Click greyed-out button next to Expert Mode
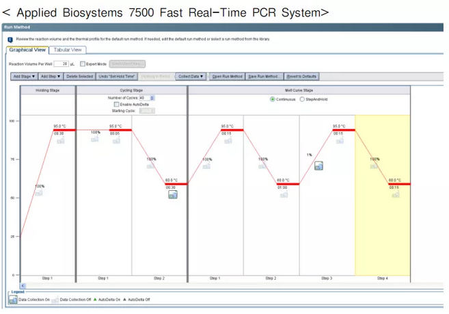 (x=127, y=64)
